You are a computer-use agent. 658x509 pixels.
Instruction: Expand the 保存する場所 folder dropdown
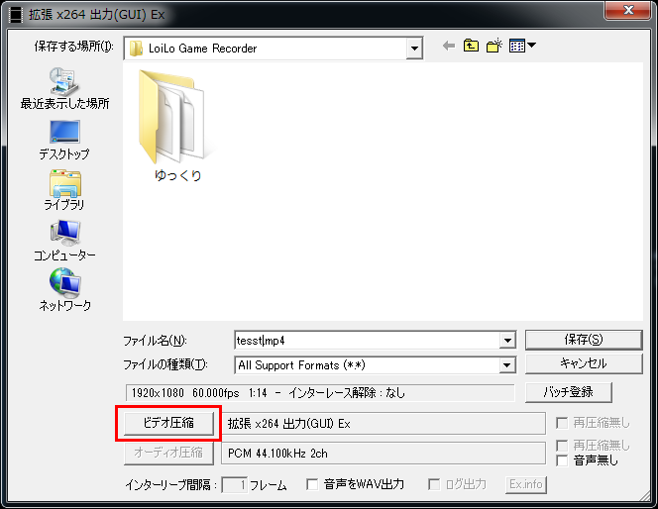414,49
